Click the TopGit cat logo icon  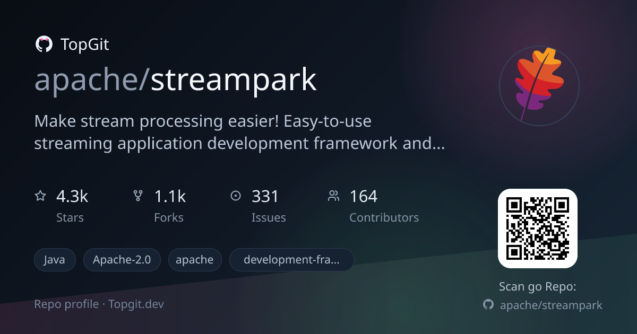click(44, 45)
